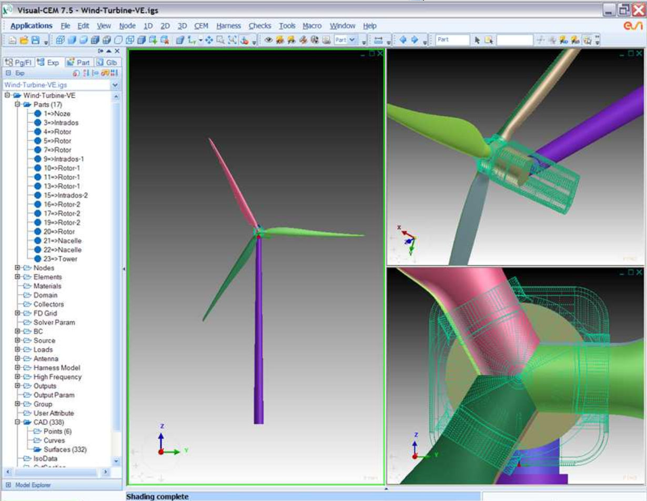The image size is (647, 501).
Task: Click the remove view red X icon
Action: pos(165,40)
